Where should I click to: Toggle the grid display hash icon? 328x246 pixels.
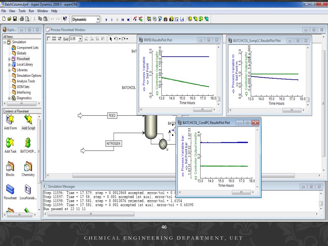pos(54,39)
